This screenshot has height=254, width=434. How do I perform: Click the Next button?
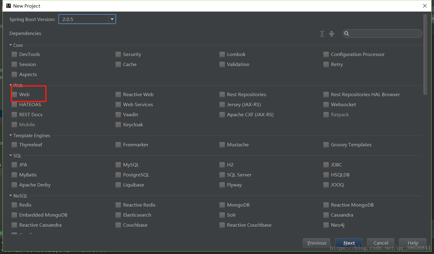(349, 243)
